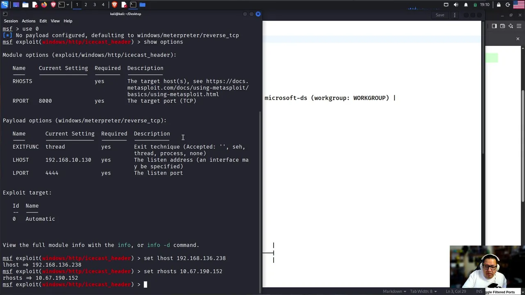Open the Edit menu in the terminal

point(43,21)
